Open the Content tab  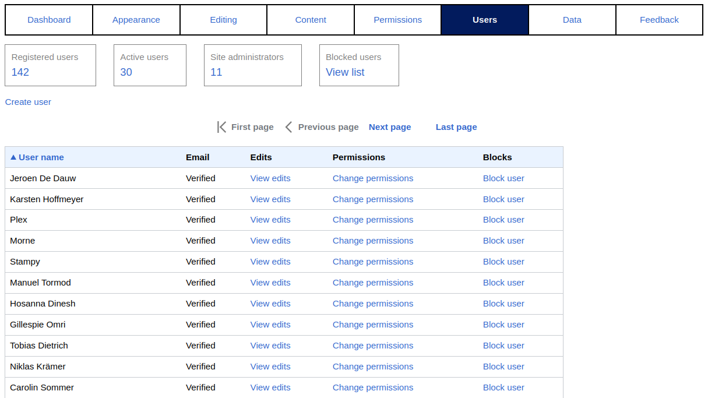310,19
